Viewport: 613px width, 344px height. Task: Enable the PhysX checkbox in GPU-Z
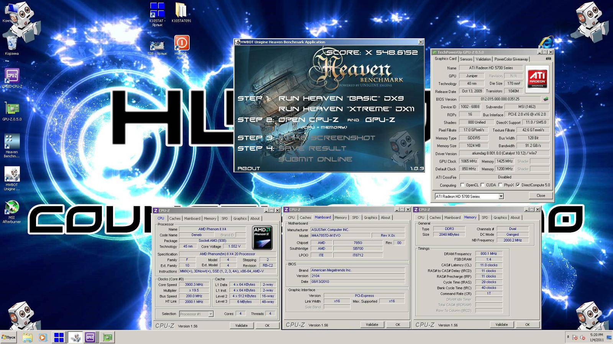500,185
